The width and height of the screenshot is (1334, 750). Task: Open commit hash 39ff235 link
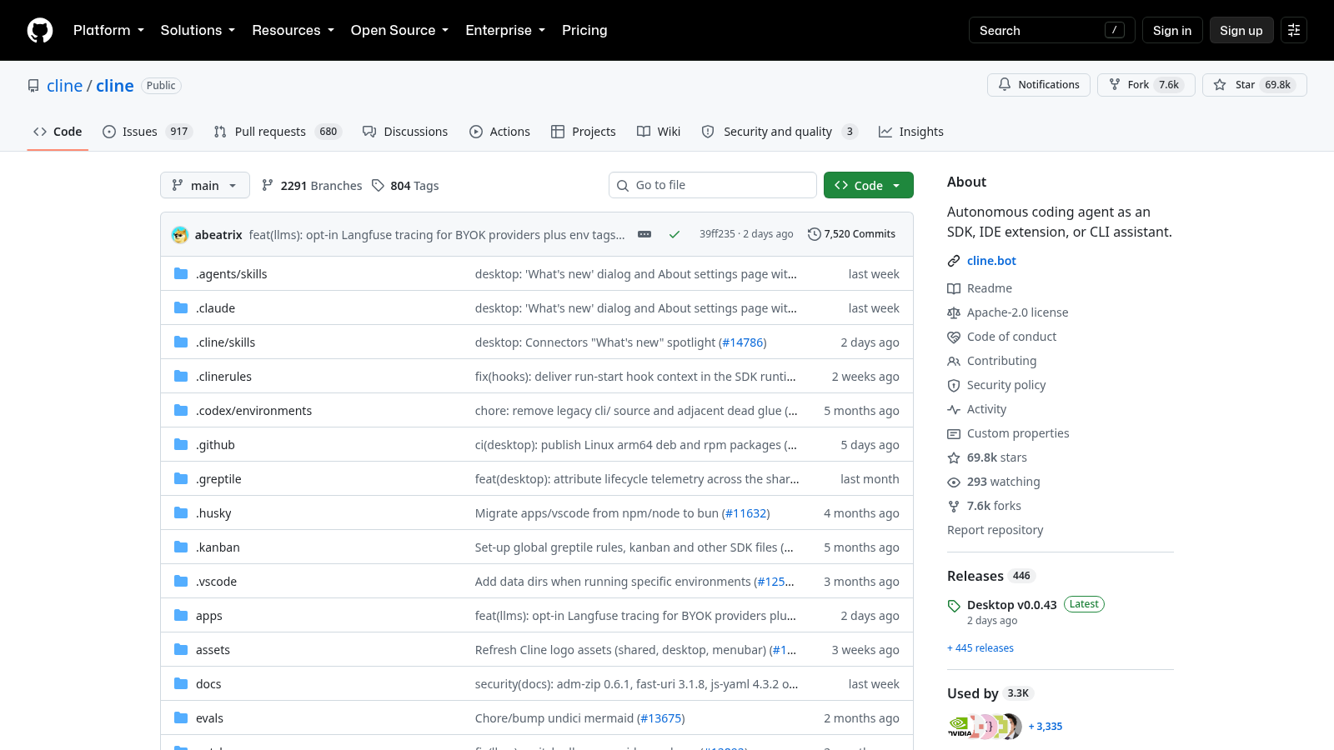click(x=717, y=234)
